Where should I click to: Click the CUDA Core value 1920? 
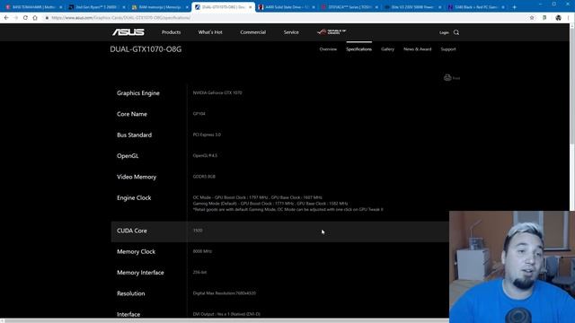pyautogui.click(x=198, y=231)
